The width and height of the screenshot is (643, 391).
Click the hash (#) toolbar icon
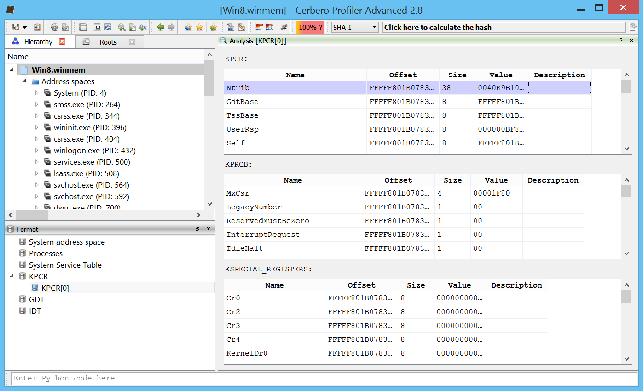[x=284, y=27]
